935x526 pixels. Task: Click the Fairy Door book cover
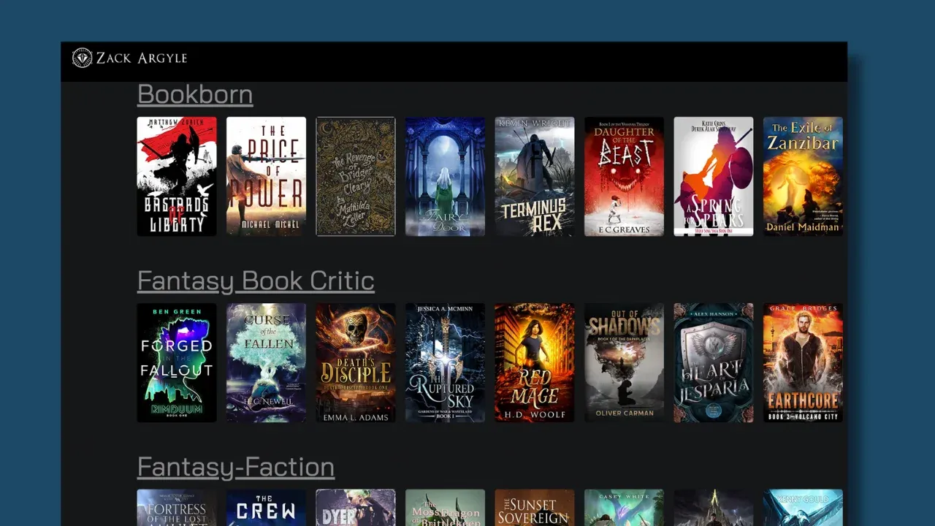pos(445,176)
